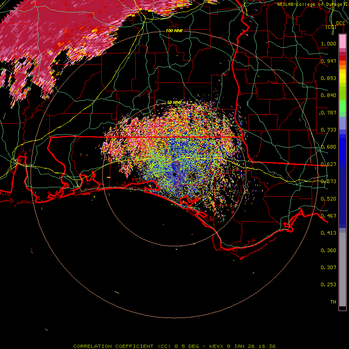Click the 0.893 scale value
Viewport: 349px width, 349px height.
click(x=328, y=78)
